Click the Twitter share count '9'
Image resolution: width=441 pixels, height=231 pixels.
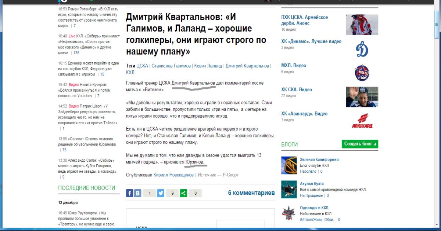pyautogui.click(x=172, y=193)
